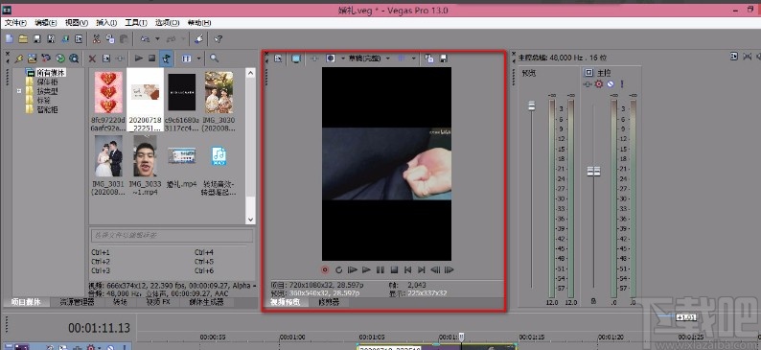Open the overlays grid dropdown arrow
761x350 pixels.
[413, 58]
